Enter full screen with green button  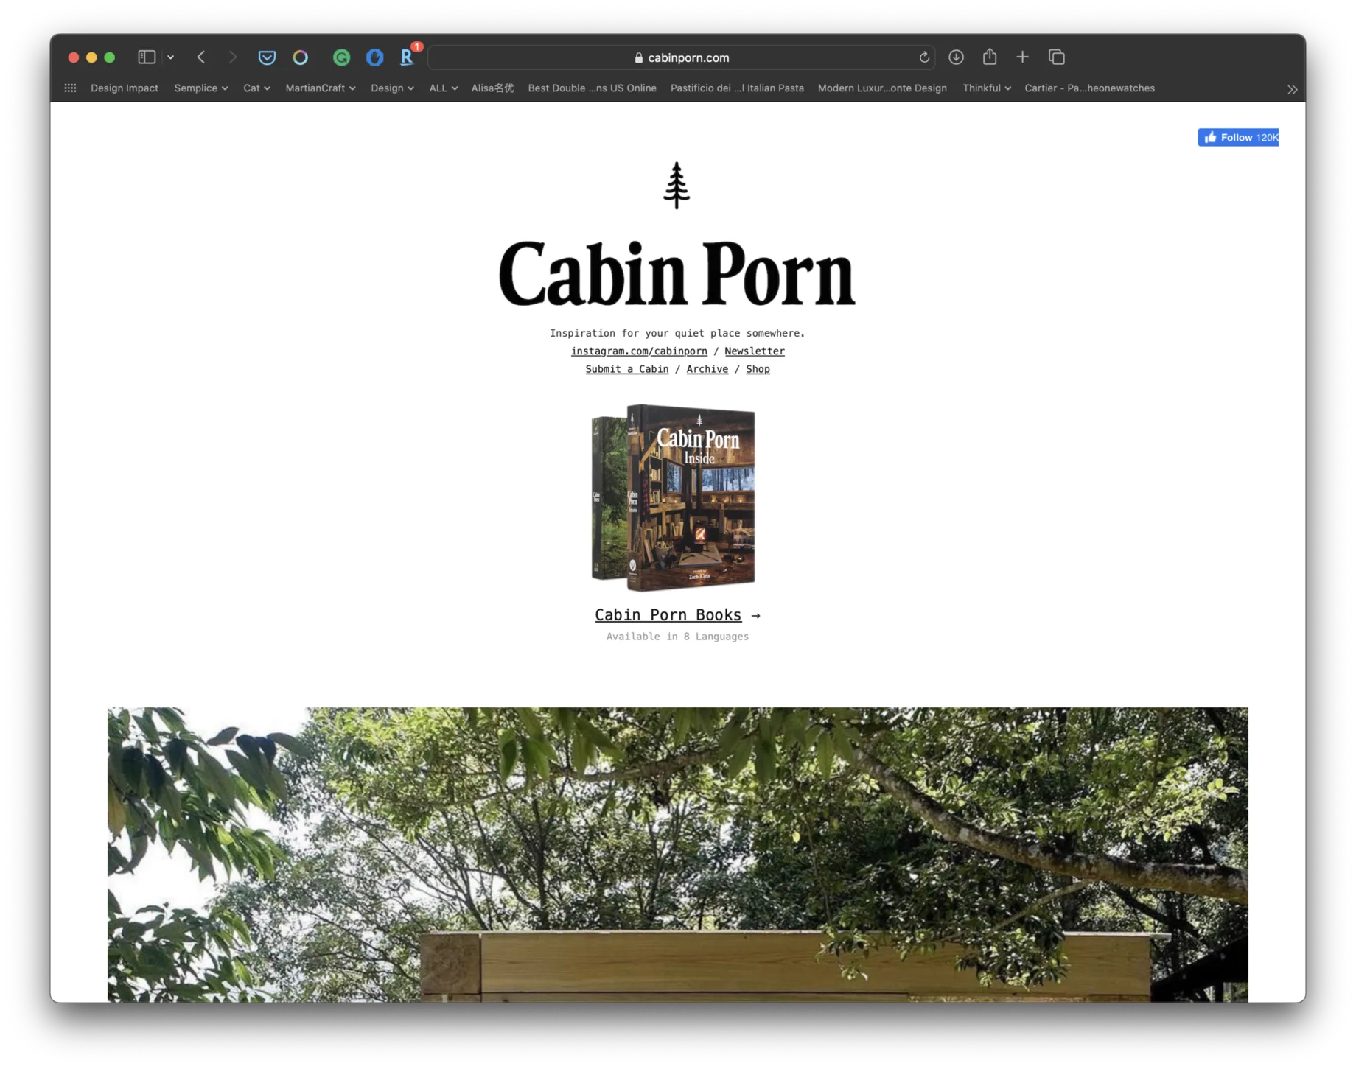tap(110, 57)
